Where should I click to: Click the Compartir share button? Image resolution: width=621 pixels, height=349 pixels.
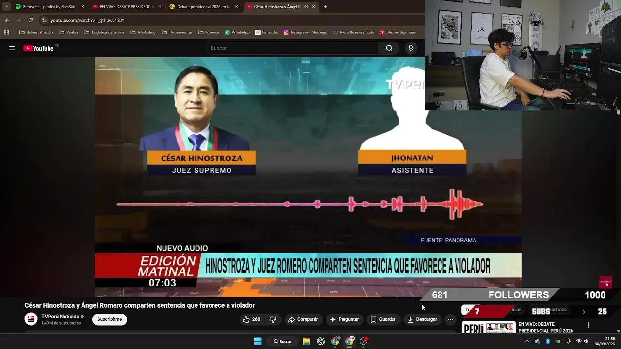point(303,319)
